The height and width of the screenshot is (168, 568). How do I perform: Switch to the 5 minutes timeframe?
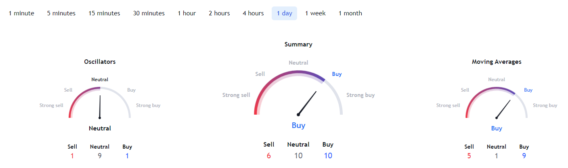pos(61,13)
